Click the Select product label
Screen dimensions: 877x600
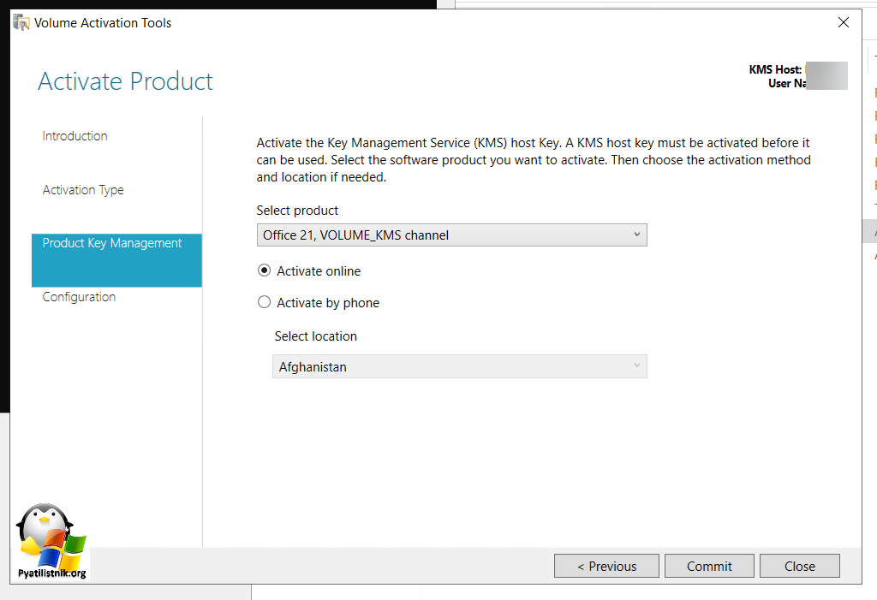(x=297, y=211)
